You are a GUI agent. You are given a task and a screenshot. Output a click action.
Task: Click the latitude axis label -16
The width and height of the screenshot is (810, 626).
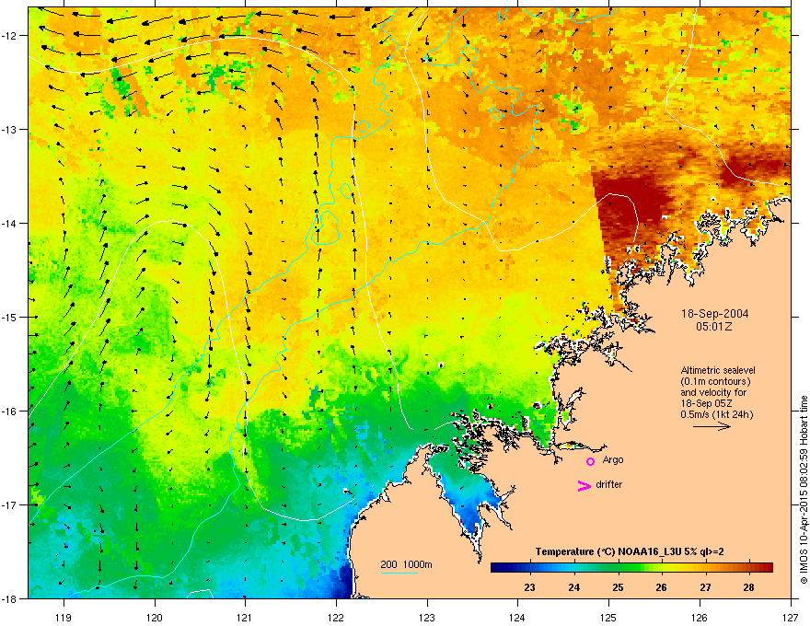(x=9, y=412)
